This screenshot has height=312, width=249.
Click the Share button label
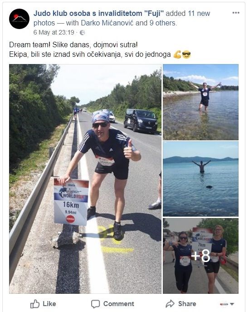pyautogui.click(x=187, y=304)
